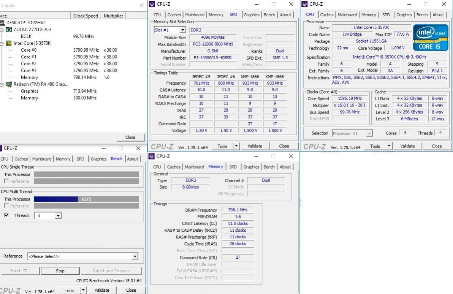Open the Threads count dropdown in Bench window
This screenshot has height=294, width=453.
[x=59, y=216]
